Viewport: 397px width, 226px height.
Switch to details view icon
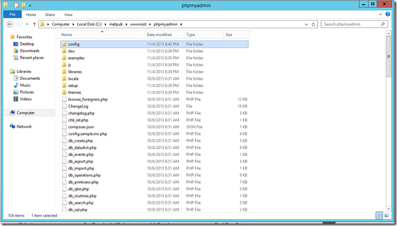379,216
